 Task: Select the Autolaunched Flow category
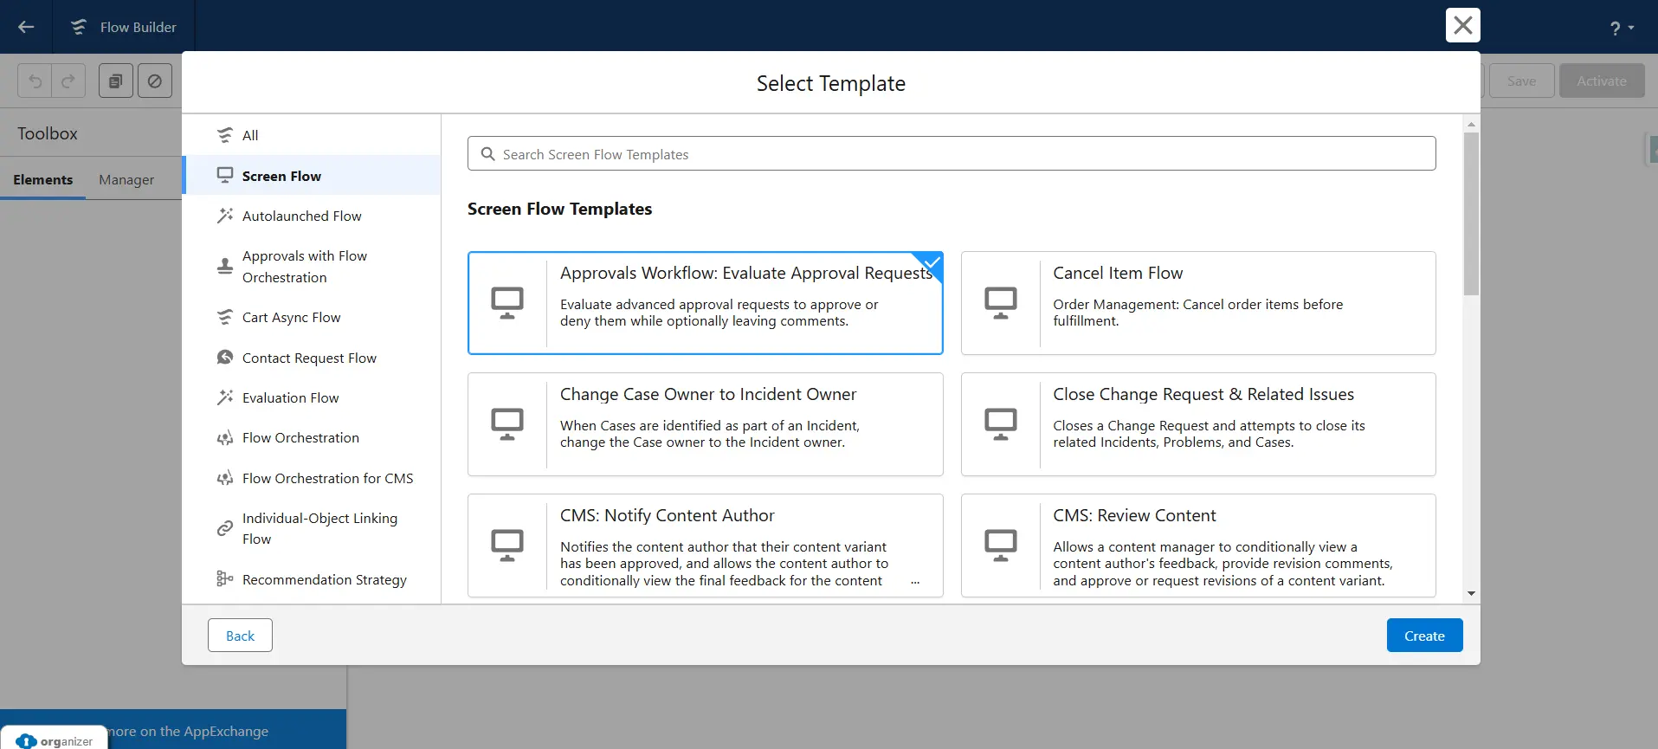[x=313, y=216]
